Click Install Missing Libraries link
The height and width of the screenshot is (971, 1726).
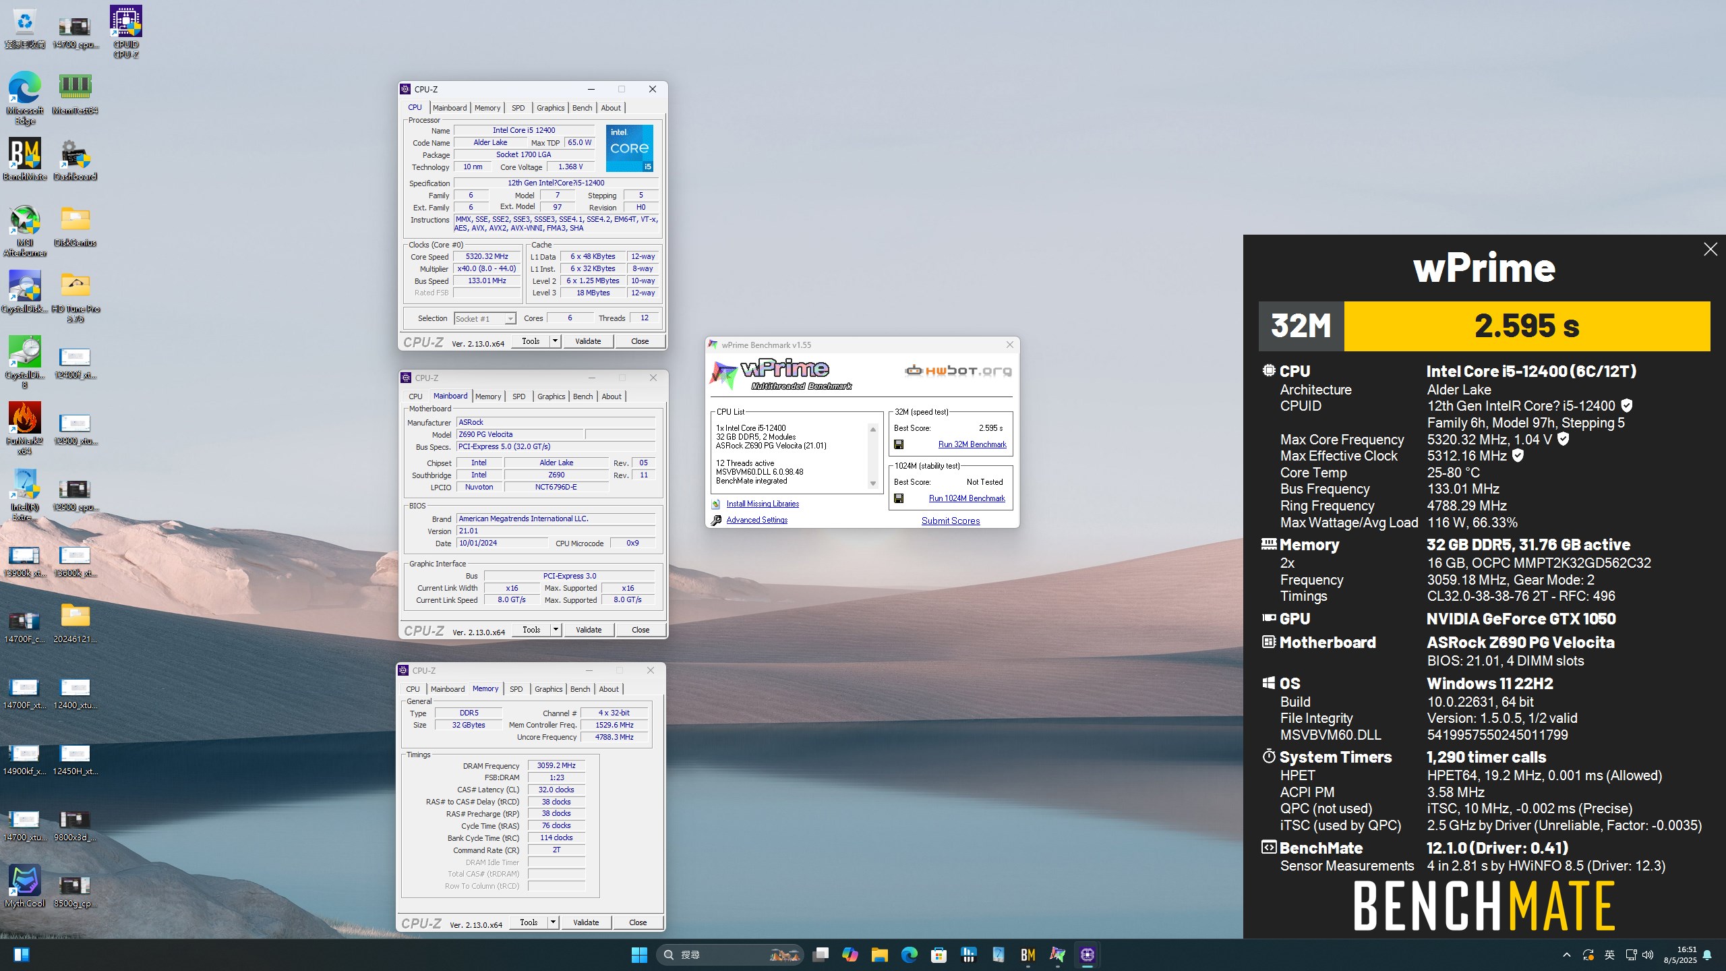[763, 504]
